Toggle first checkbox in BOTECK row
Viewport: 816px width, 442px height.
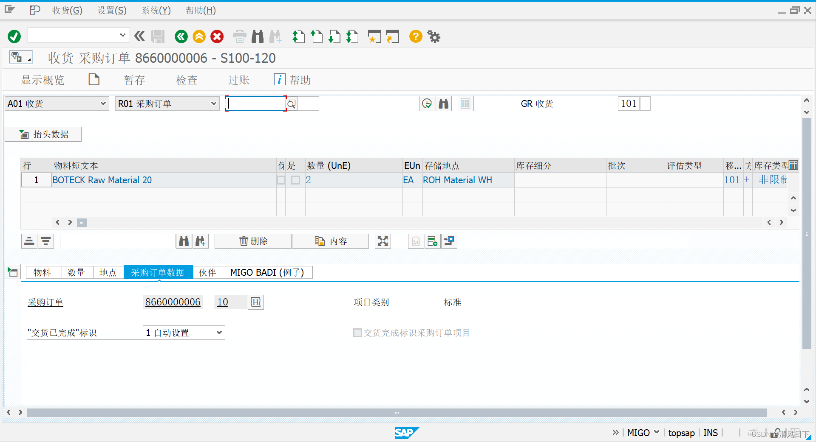click(281, 180)
